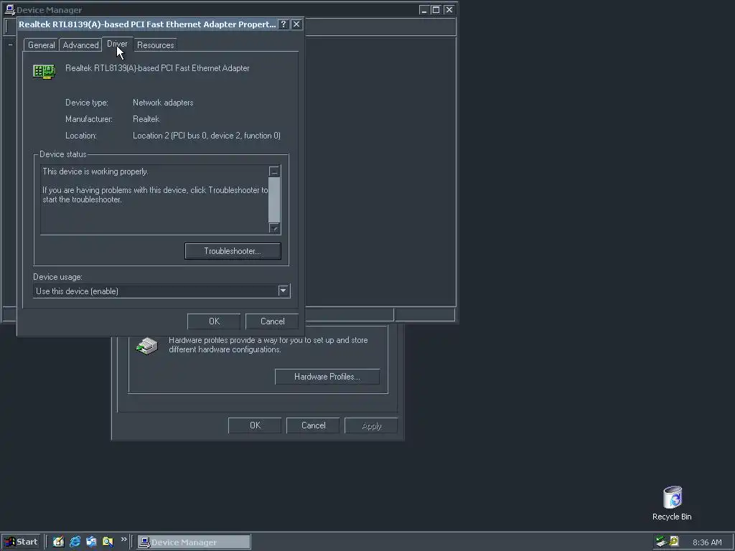Launch Internet Explorer from quick launch
This screenshot has height=551, width=735.
coord(75,542)
